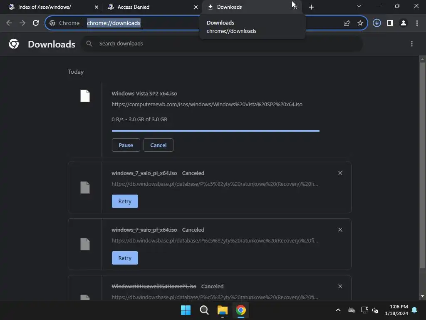426x320 pixels.
Task: Close the Access Denied tab
Action: coord(196,7)
